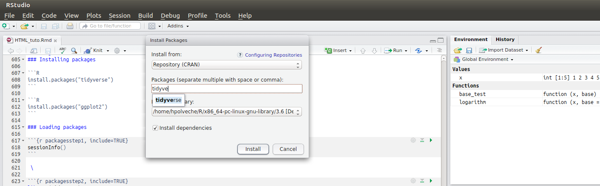Collapse the code fold at line 605
The width and height of the screenshot is (600, 186).
tap(23, 60)
